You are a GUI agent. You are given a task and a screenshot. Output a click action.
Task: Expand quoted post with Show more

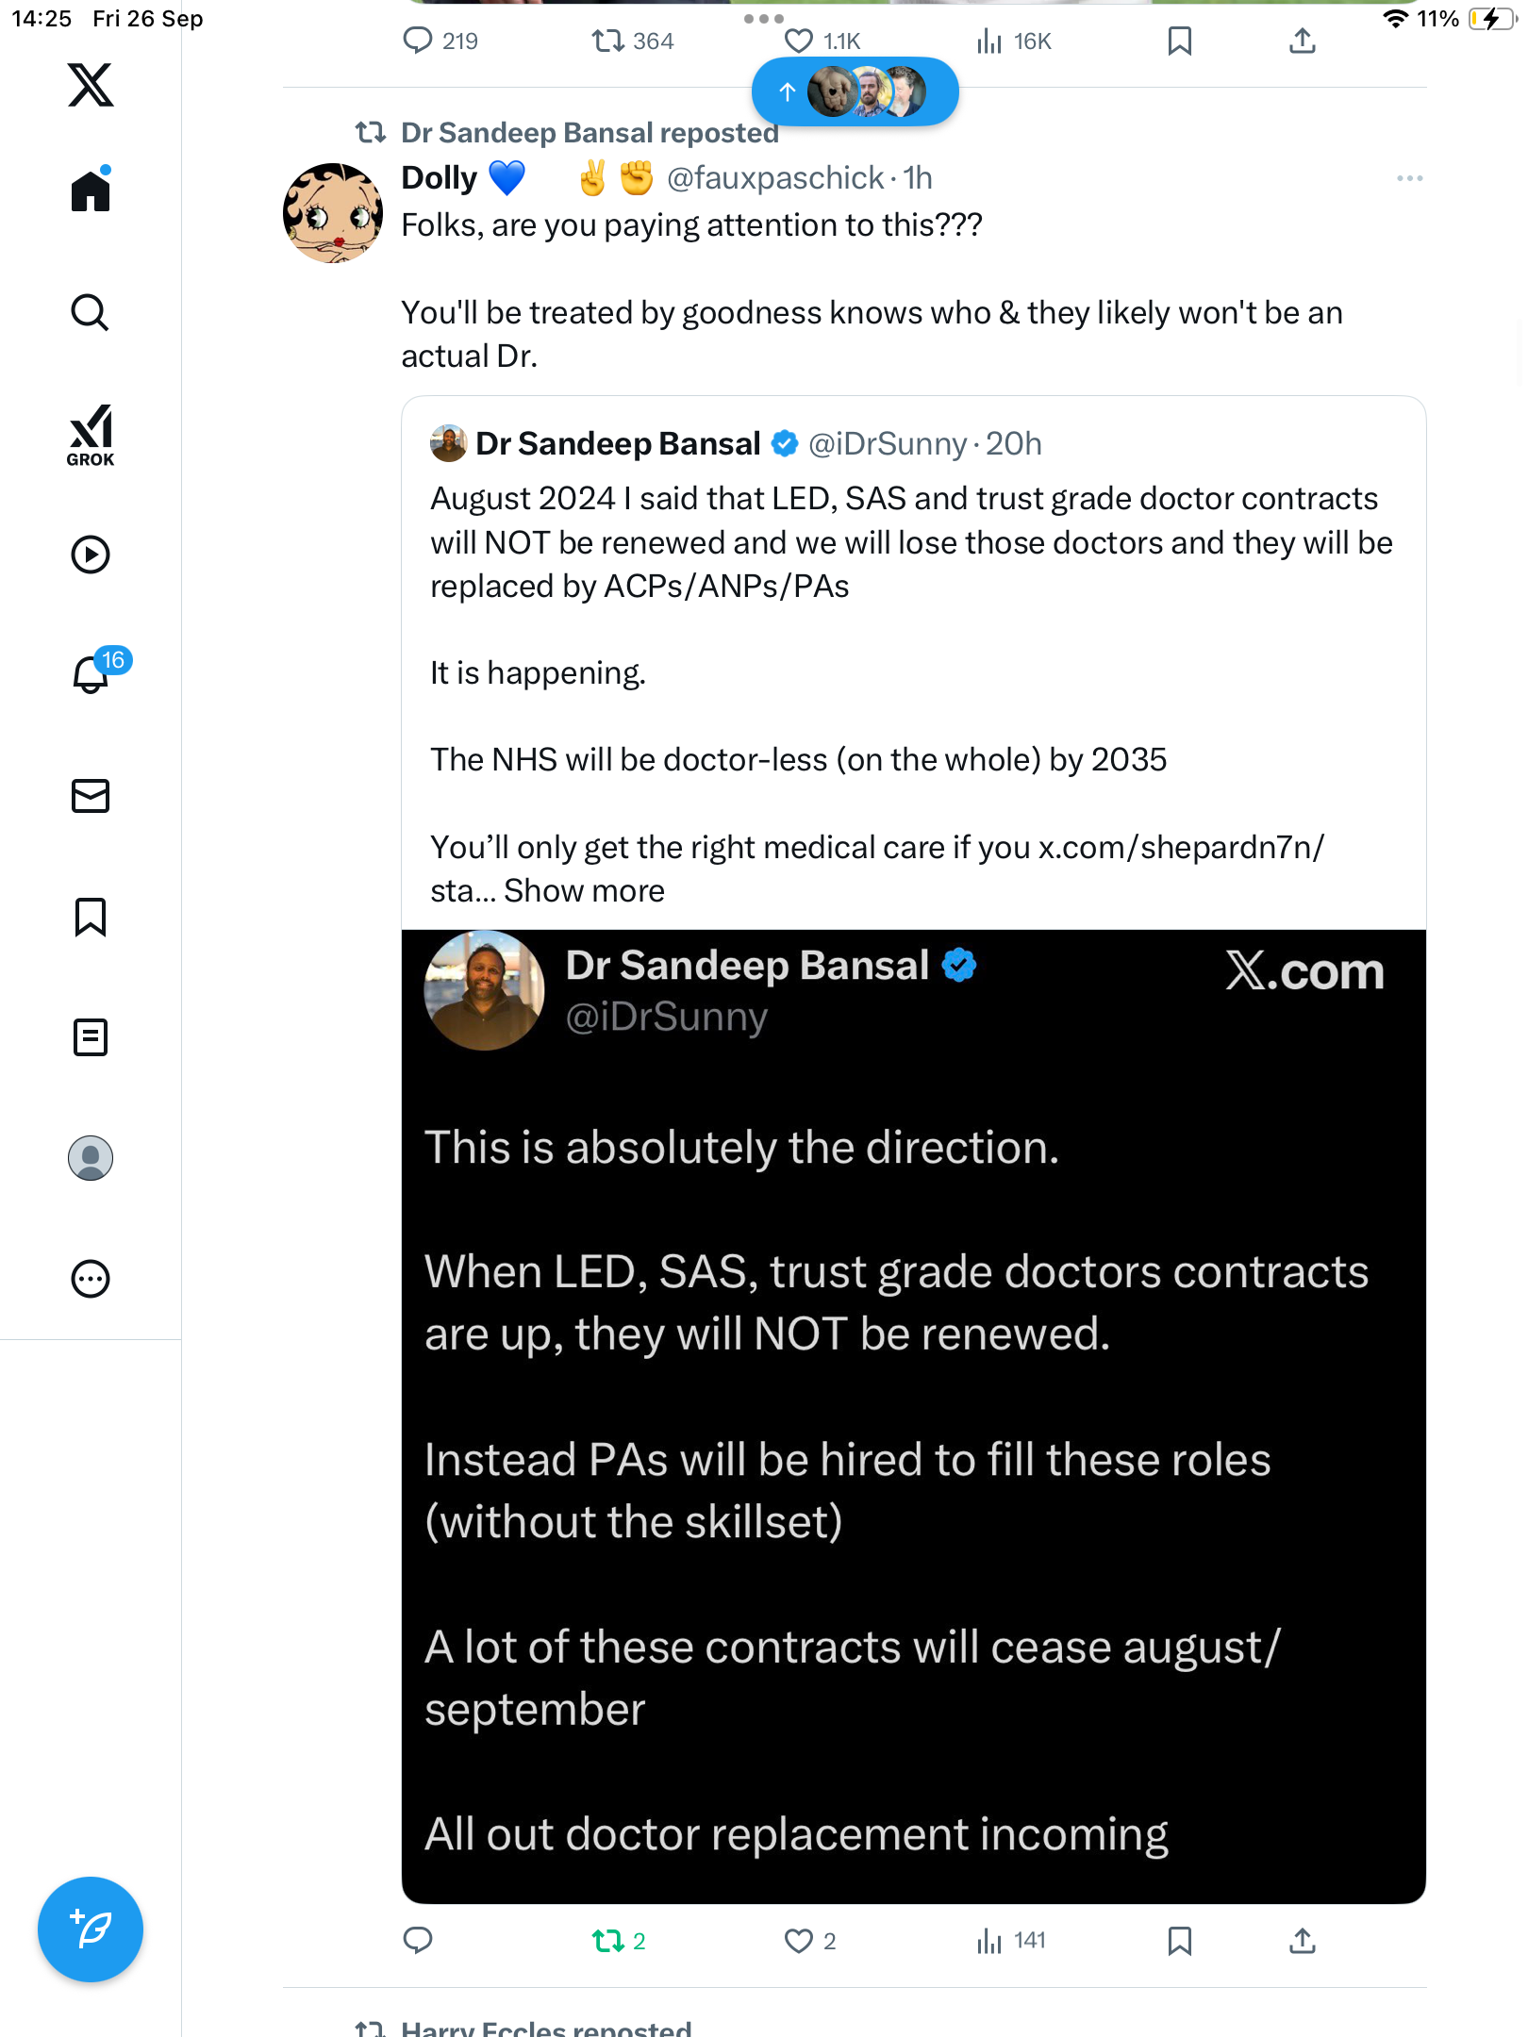click(584, 891)
